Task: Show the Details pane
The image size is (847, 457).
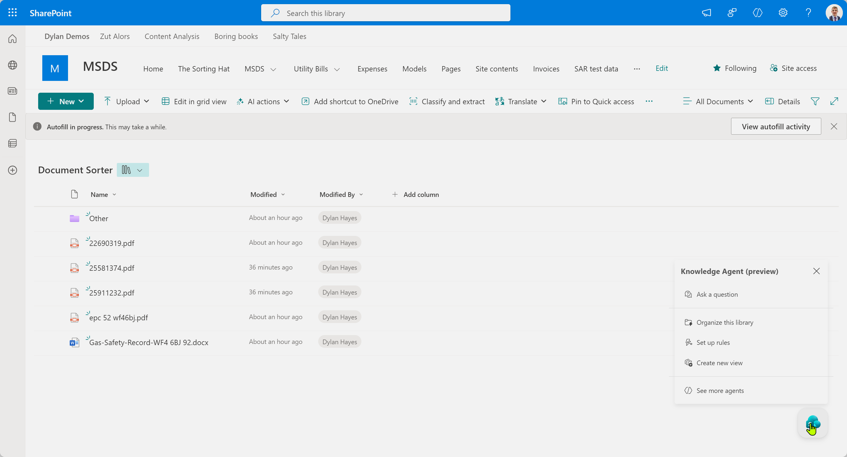Action: tap(782, 101)
